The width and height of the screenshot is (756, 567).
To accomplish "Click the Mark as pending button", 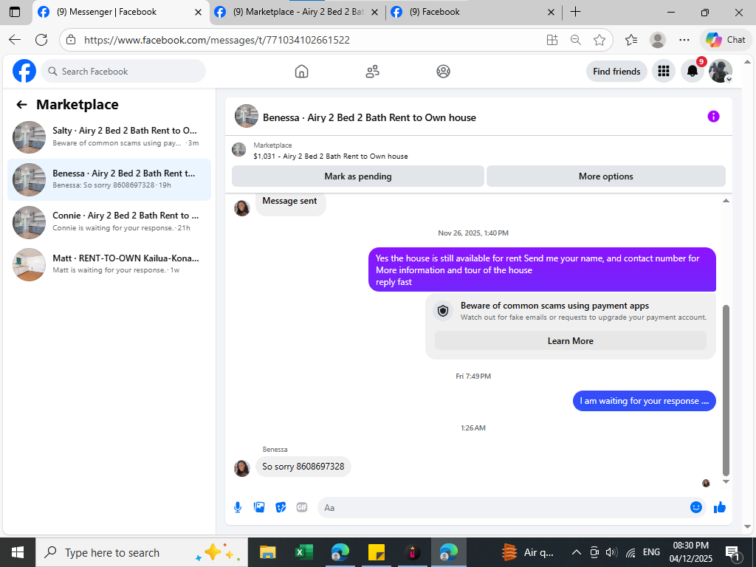I will click(358, 176).
